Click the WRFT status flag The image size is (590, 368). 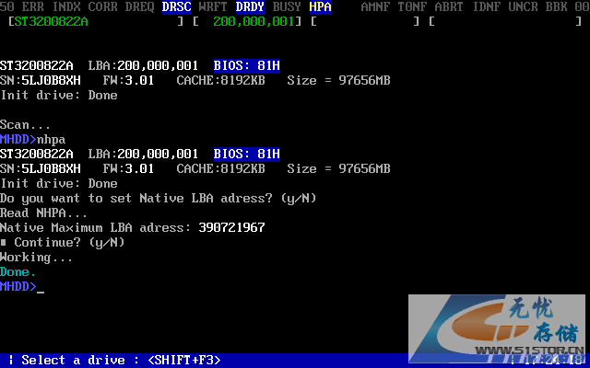tap(213, 6)
